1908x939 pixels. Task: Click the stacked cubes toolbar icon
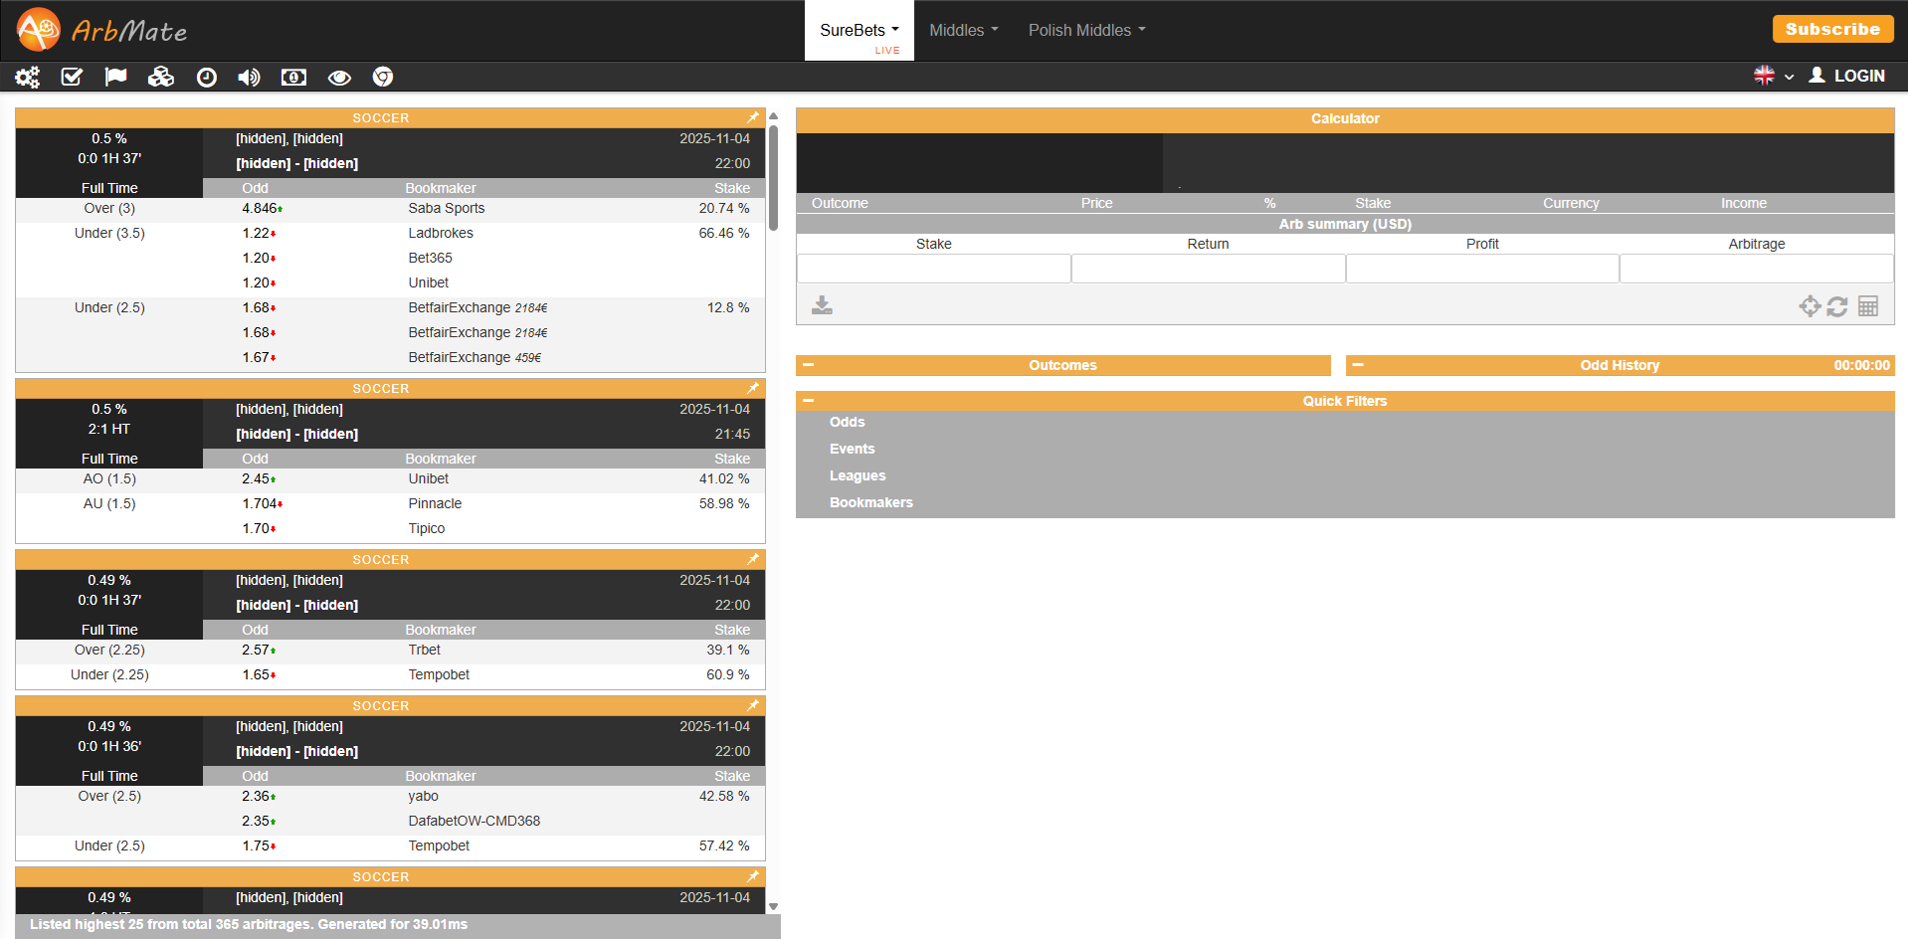(160, 77)
